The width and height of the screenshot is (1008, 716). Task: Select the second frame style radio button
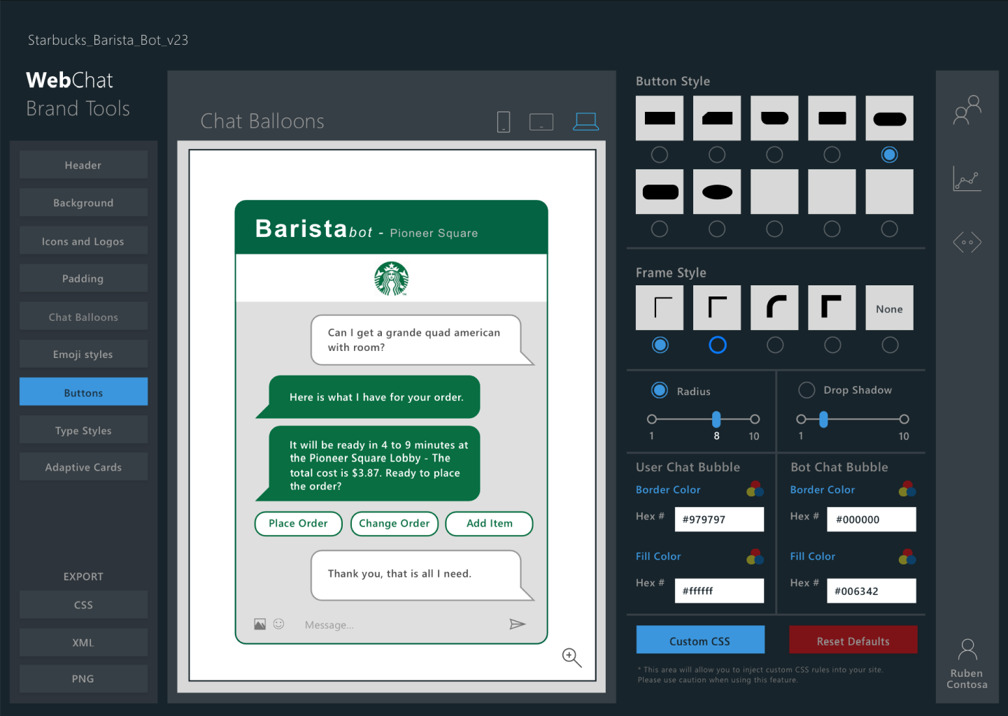pyautogui.click(x=718, y=345)
